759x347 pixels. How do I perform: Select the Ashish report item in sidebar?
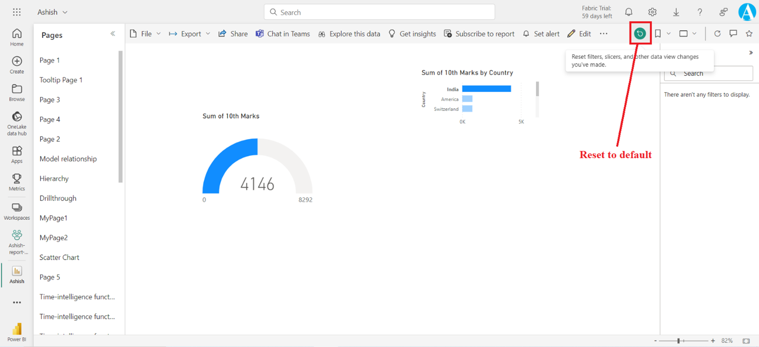coord(17,274)
